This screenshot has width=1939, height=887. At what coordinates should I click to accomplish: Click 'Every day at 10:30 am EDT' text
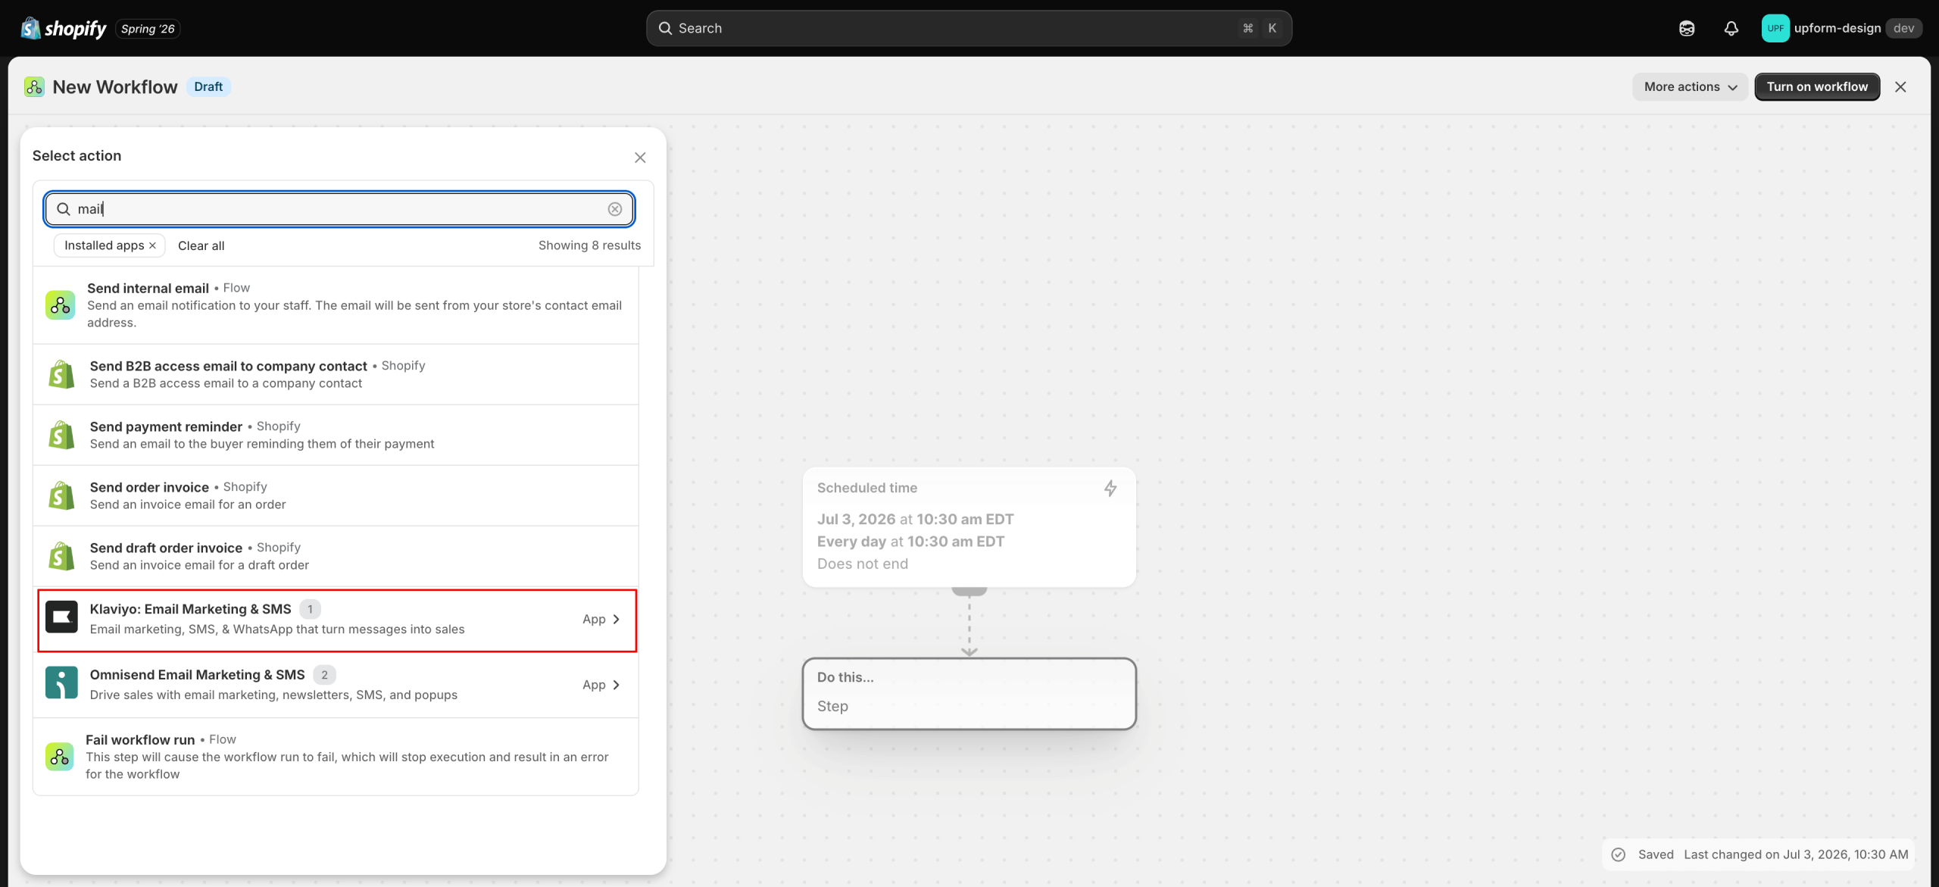pyautogui.click(x=910, y=542)
